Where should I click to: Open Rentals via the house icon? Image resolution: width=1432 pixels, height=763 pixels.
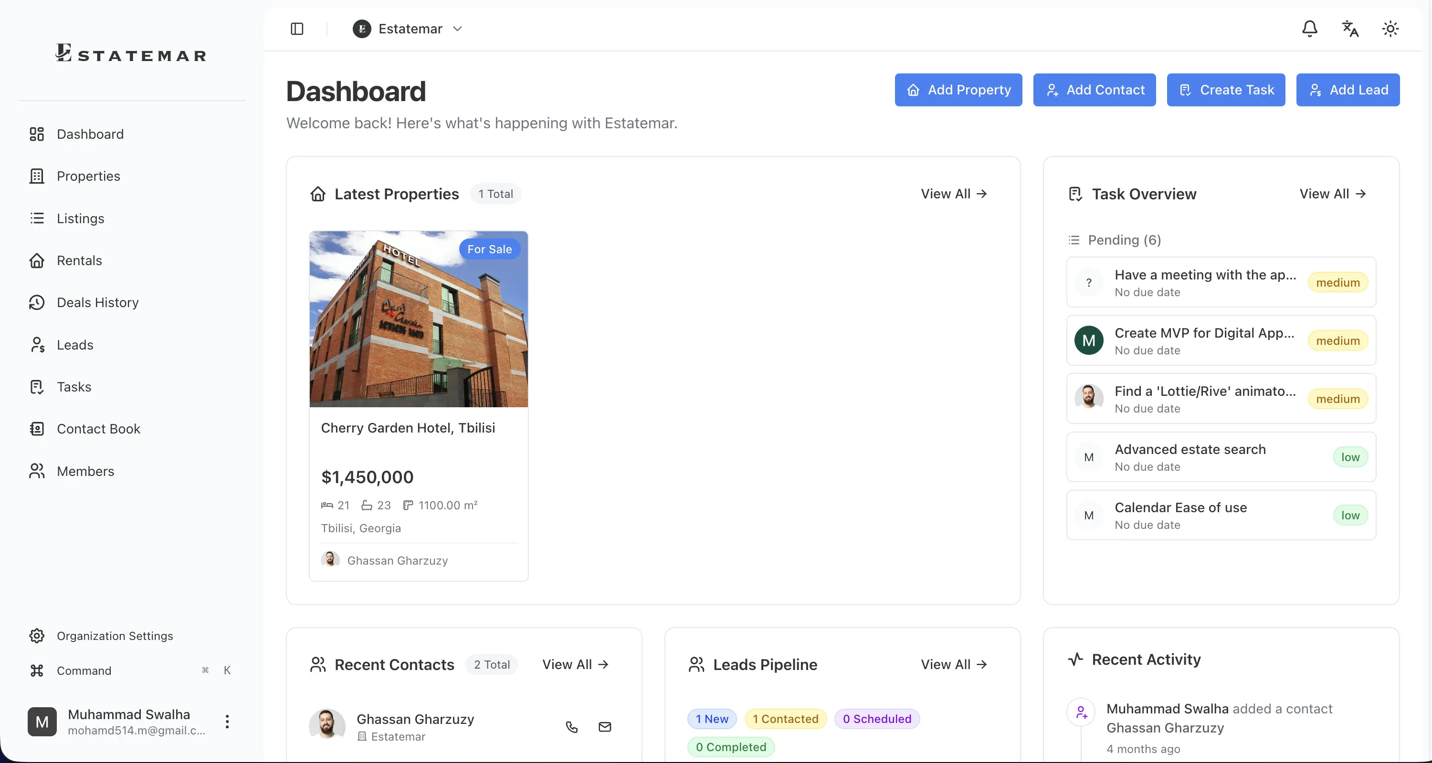[80, 260]
